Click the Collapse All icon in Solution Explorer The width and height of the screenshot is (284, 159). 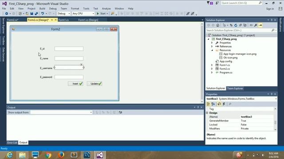tap(241, 25)
